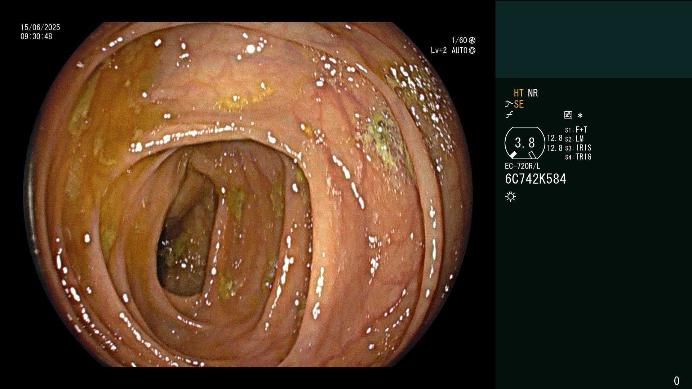Click the tone curve icon below SE

coord(509,115)
